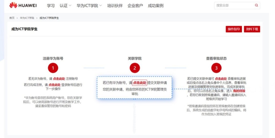Image resolution: width=275 pixels, height=138 pixels.
Task: Go to 培训伙伴 in the navigation bar
Action: (x=115, y=6)
